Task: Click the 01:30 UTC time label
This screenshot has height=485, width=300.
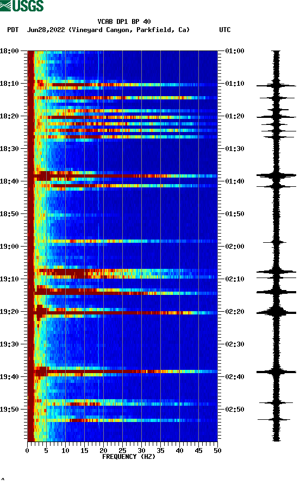Action: [x=235, y=148]
